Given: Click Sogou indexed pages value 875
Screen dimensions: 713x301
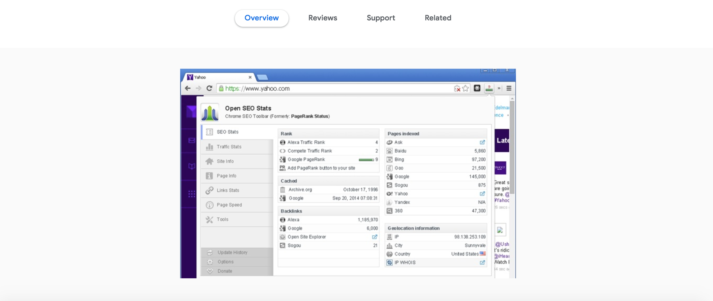Looking at the screenshot, I should click(x=482, y=185).
